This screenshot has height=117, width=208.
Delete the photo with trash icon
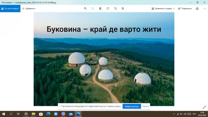click(x=100, y=9)
